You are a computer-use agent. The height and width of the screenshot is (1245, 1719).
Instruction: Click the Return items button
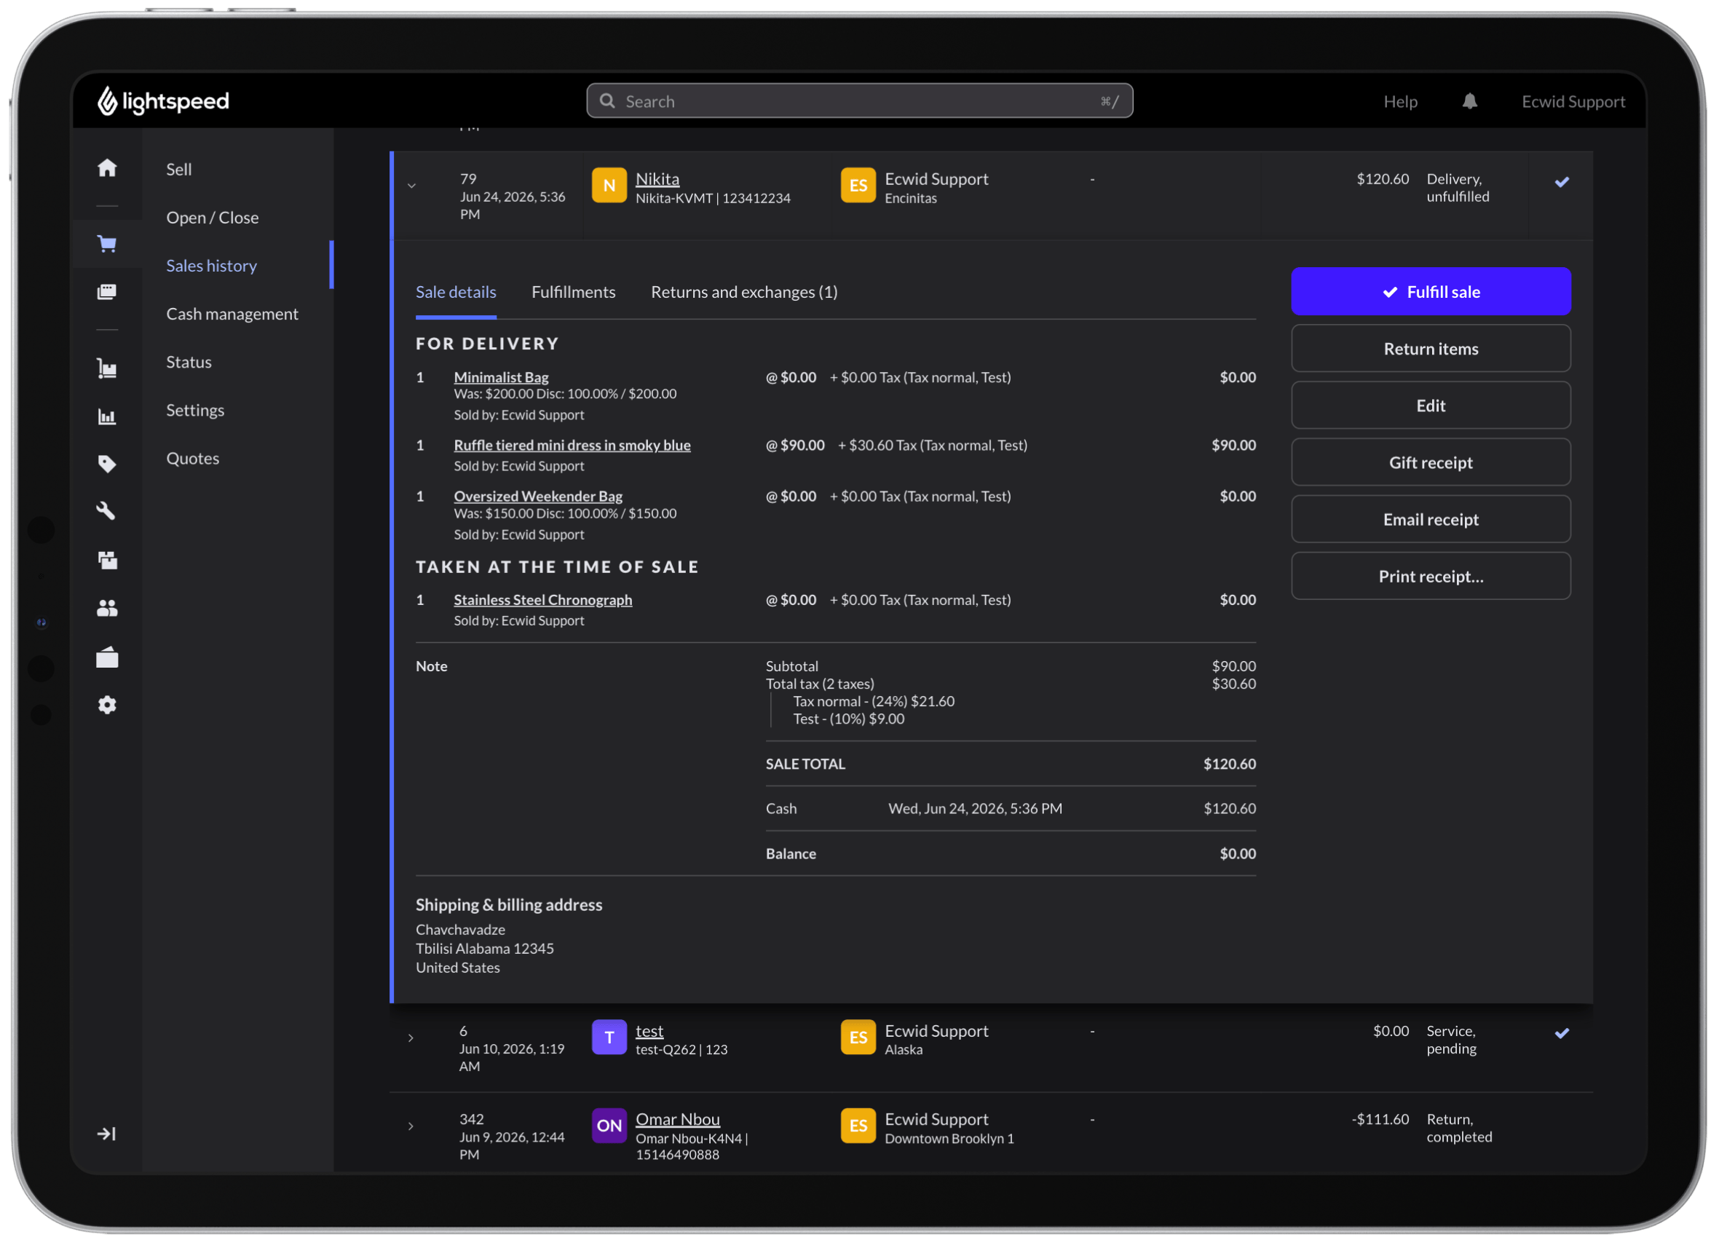pyautogui.click(x=1431, y=349)
